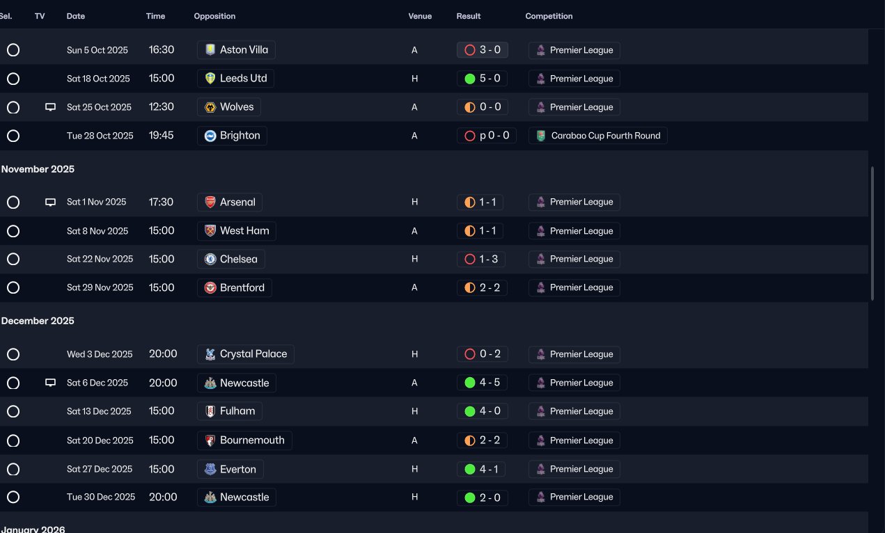Click the Opposition column header
885x533 pixels.
click(x=214, y=16)
